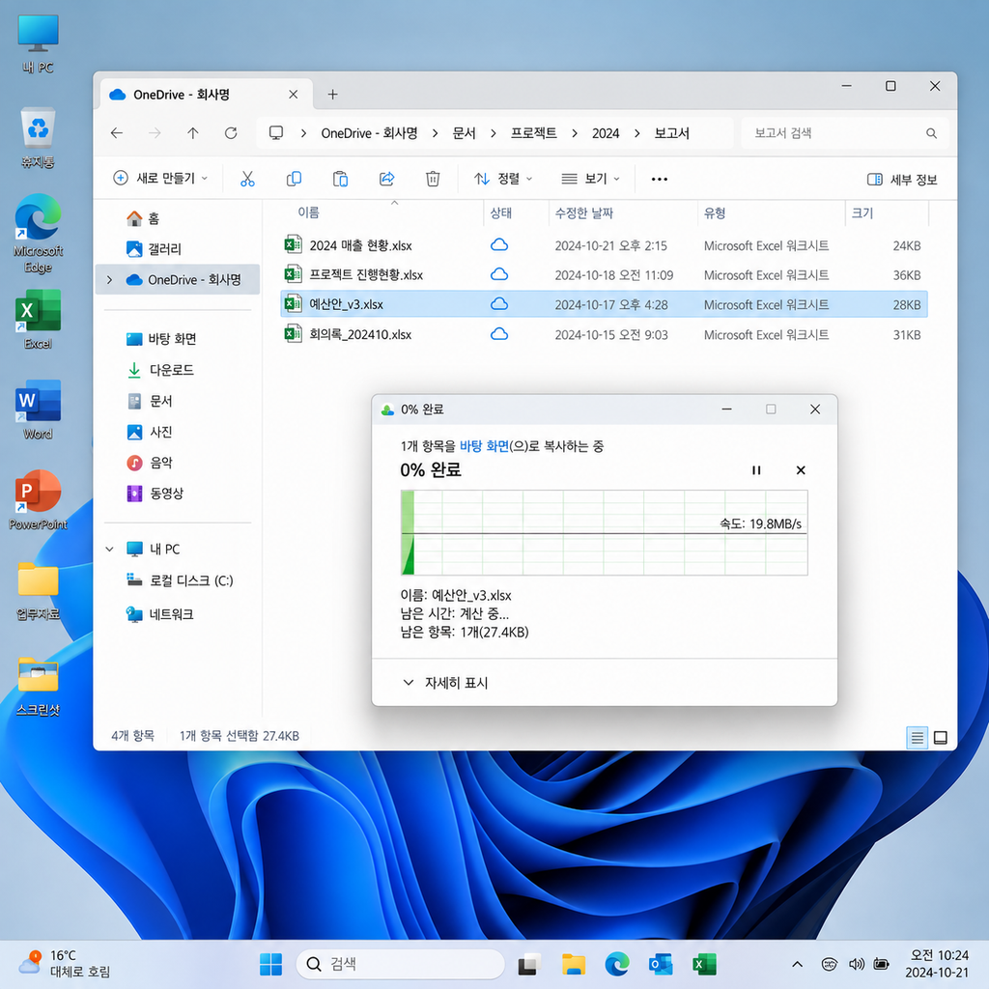This screenshot has width=989, height=989.
Task: Select the 내 PC desktop icon
Action: [x=38, y=44]
